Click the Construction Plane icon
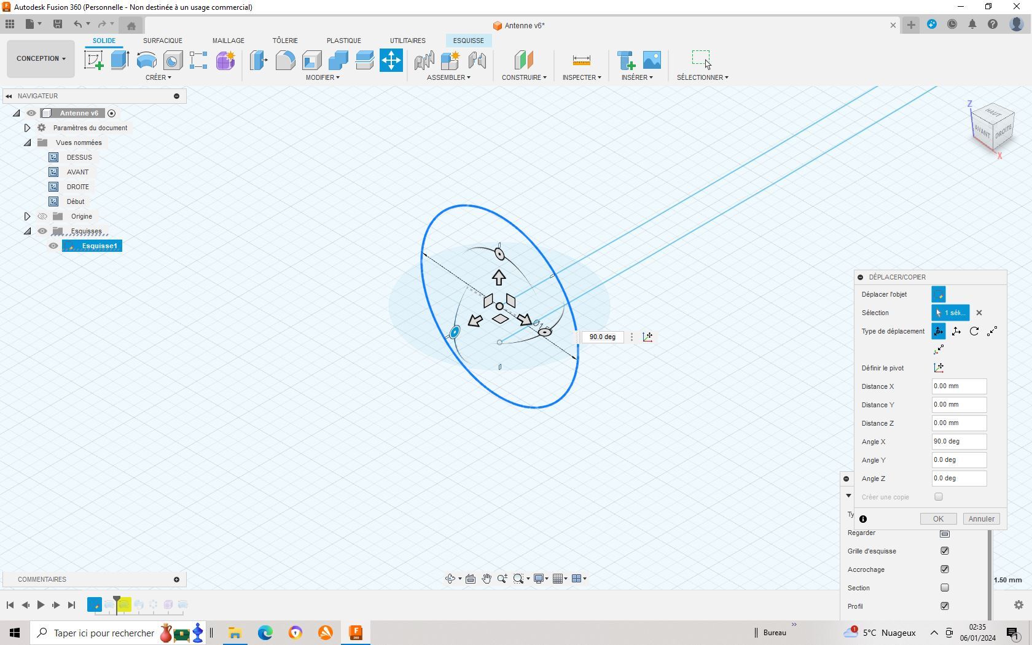1032x645 pixels. pyautogui.click(x=523, y=60)
